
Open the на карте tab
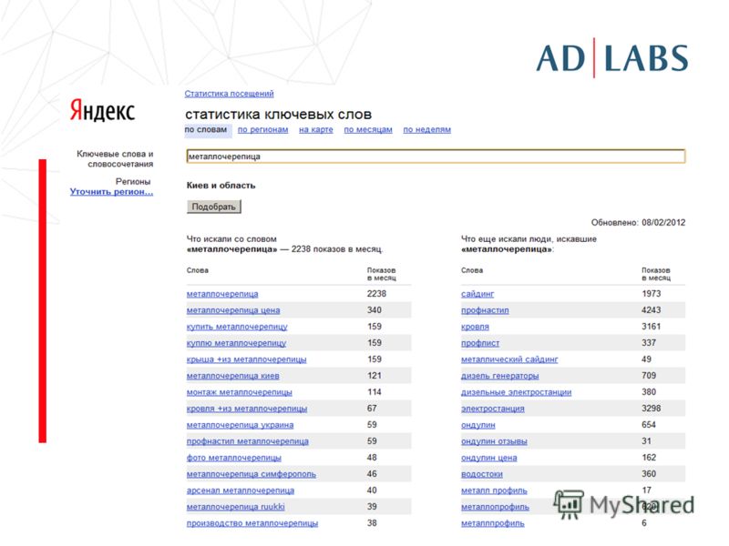(x=315, y=129)
